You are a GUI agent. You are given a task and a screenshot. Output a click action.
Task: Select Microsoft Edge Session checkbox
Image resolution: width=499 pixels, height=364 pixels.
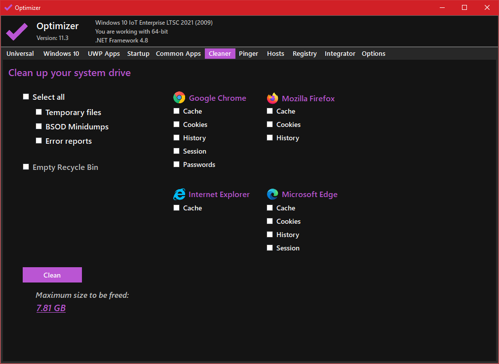[x=270, y=248]
